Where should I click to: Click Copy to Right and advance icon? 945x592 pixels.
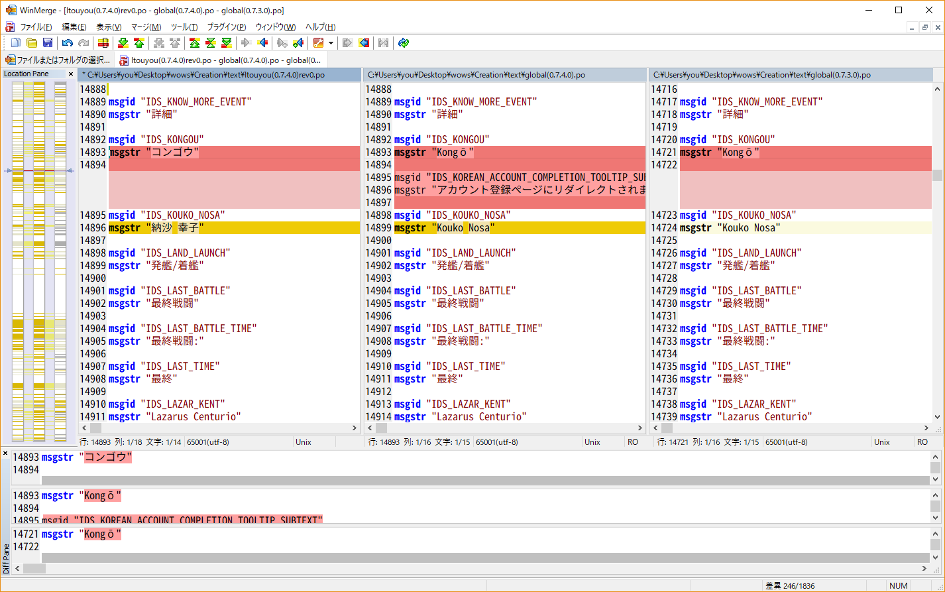(x=282, y=43)
